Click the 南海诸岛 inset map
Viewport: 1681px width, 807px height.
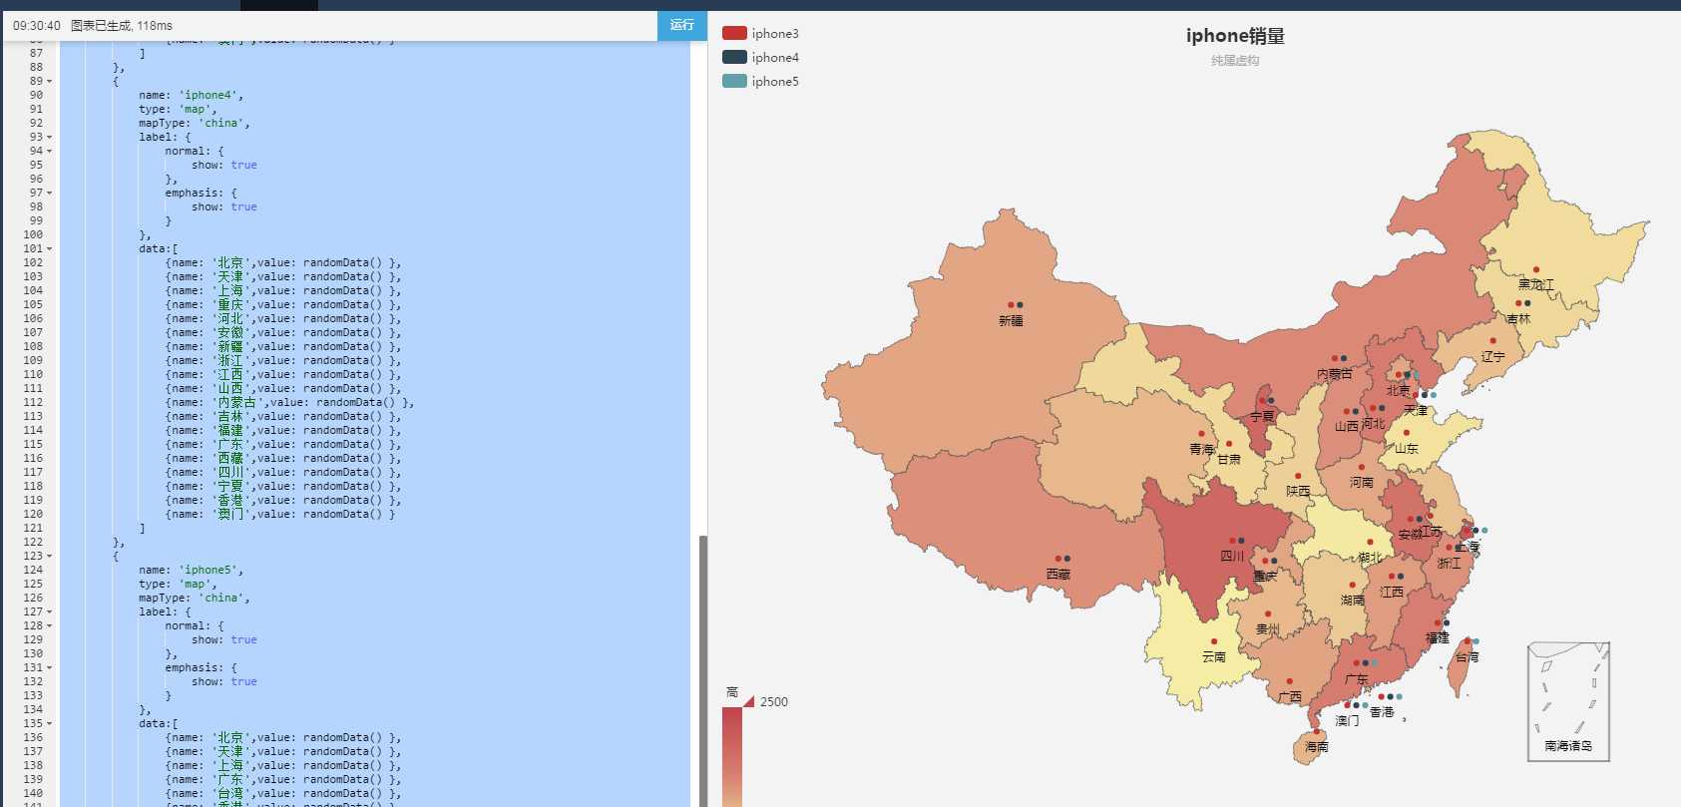point(1568,701)
